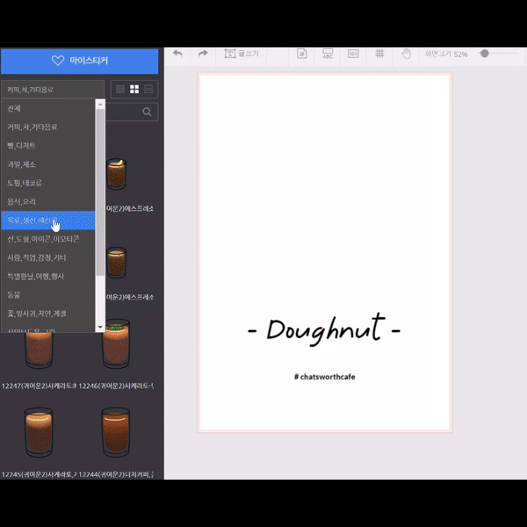Toggle the grid overlay icon
This screenshot has width=527, height=527.
pos(379,54)
